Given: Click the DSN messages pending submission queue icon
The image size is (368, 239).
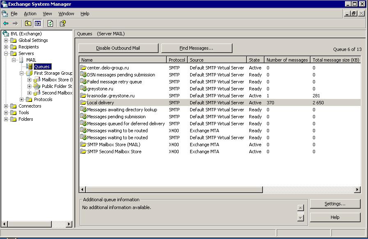Looking at the screenshot, I should pyautogui.click(x=83, y=75).
